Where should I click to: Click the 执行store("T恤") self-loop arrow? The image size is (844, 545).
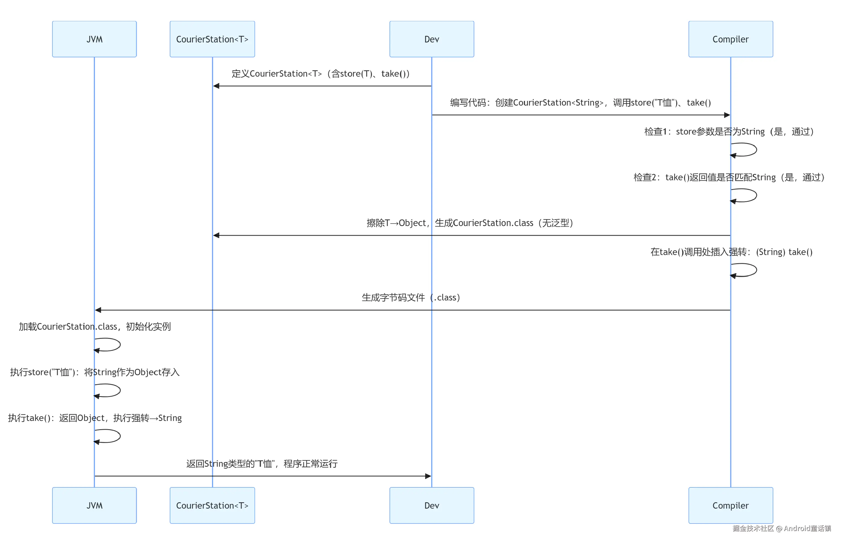108,390
